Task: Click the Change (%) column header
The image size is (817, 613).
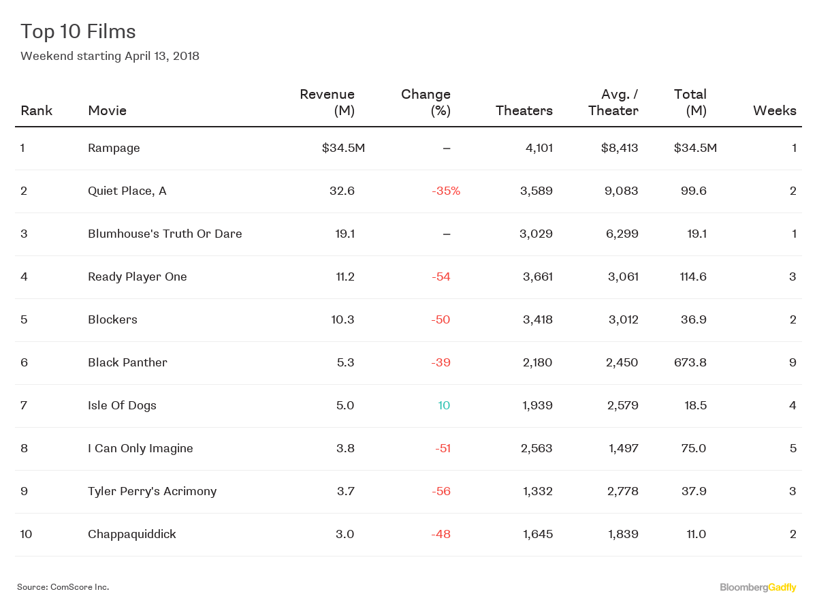Action: point(426,102)
